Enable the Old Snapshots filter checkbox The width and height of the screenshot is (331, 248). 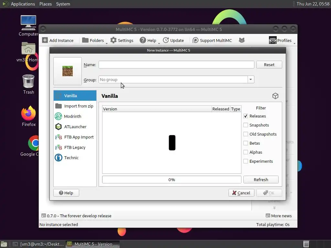pyautogui.click(x=246, y=134)
